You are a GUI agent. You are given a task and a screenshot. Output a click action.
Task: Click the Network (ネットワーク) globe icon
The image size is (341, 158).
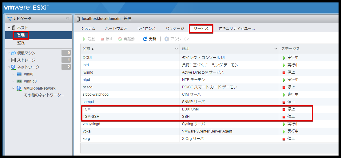13,67
